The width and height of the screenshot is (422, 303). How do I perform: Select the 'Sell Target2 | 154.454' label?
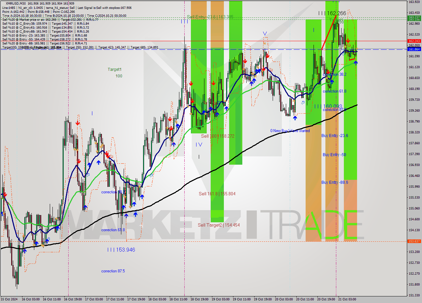click(219, 225)
